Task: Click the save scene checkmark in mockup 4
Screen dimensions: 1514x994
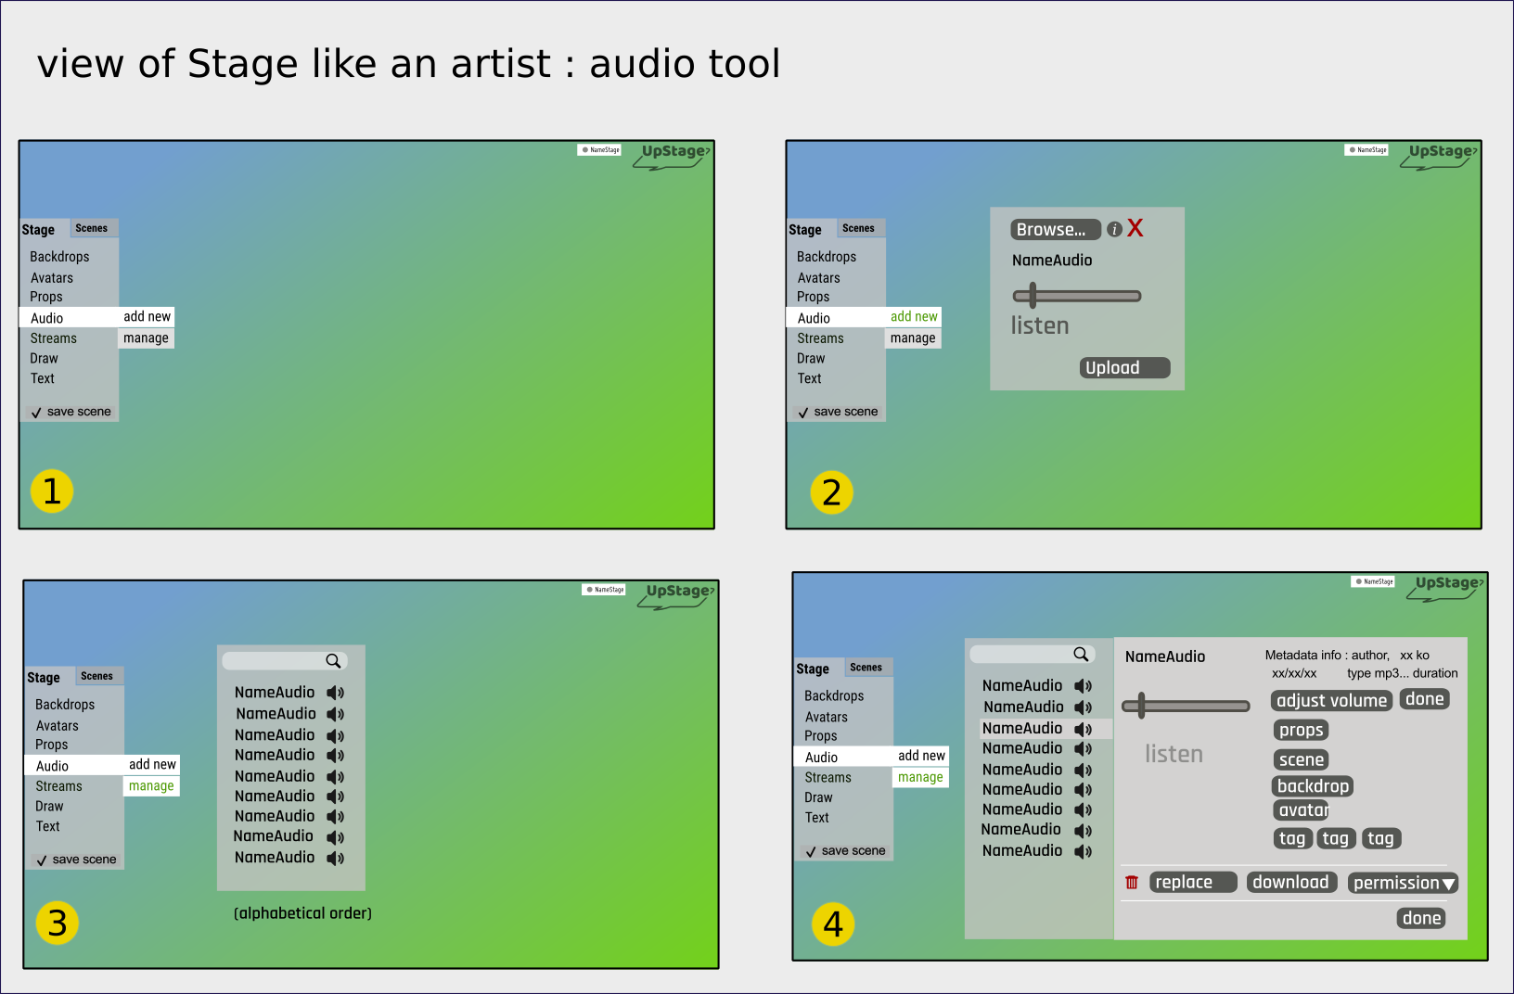Action: point(811,851)
